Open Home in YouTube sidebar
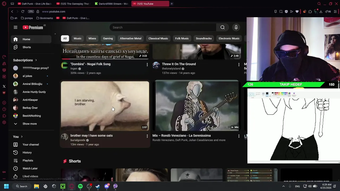The height and width of the screenshot is (191, 340). pyautogui.click(x=31, y=39)
